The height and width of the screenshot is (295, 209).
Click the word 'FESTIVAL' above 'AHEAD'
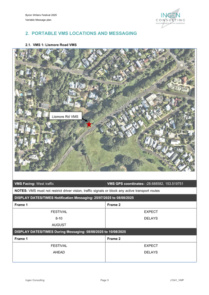click(59, 246)
